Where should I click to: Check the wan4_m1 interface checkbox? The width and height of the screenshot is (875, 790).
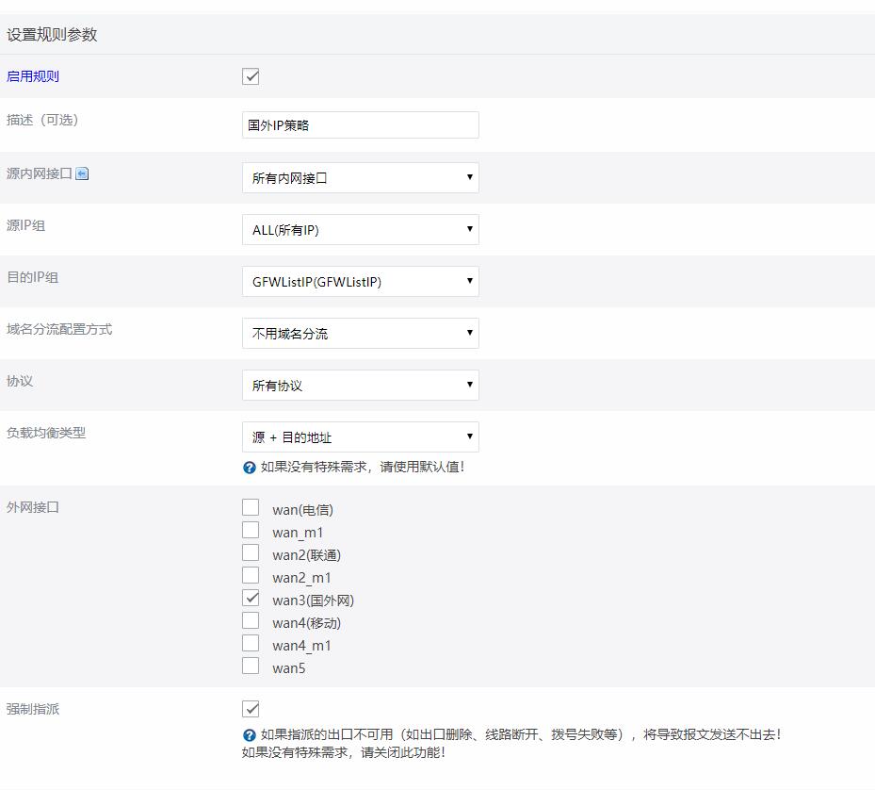[251, 643]
